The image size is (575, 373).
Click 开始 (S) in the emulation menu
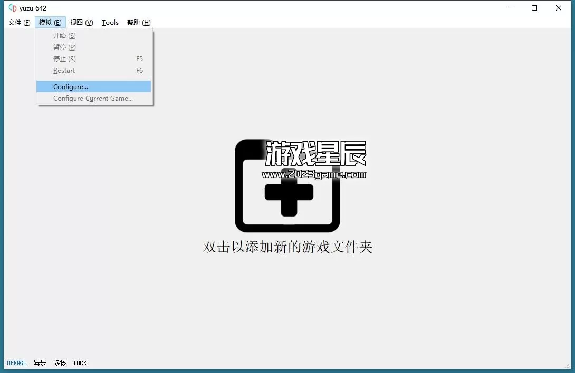click(x=64, y=36)
